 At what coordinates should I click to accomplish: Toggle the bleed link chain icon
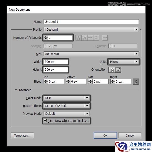point(136,82)
